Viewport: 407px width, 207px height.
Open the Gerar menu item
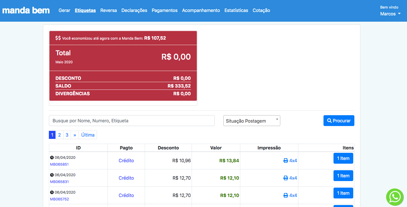pyautogui.click(x=64, y=11)
